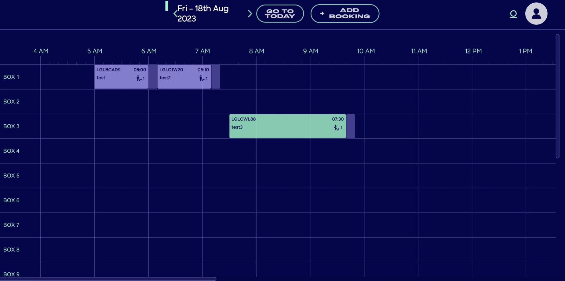Viewport: 565px width, 281px height.
Task: Click the Fri - 18th Aug 2023 date label
Action: 203,13
